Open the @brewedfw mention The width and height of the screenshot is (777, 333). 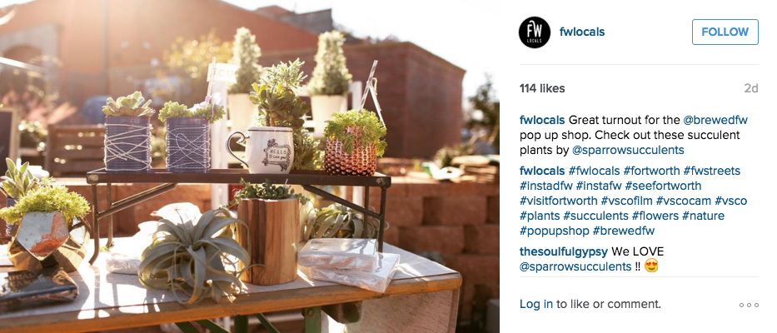pyautogui.click(x=715, y=120)
